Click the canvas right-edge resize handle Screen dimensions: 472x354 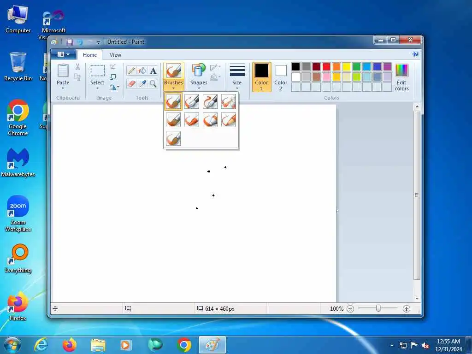point(337,211)
